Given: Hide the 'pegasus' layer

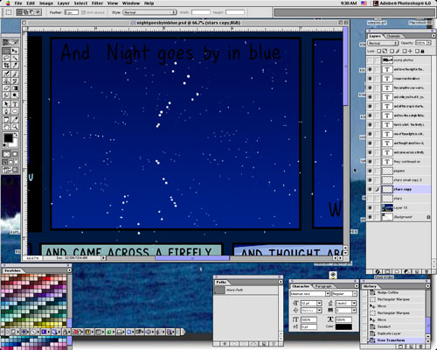Looking at the screenshot, I should [x=370, y=171].
